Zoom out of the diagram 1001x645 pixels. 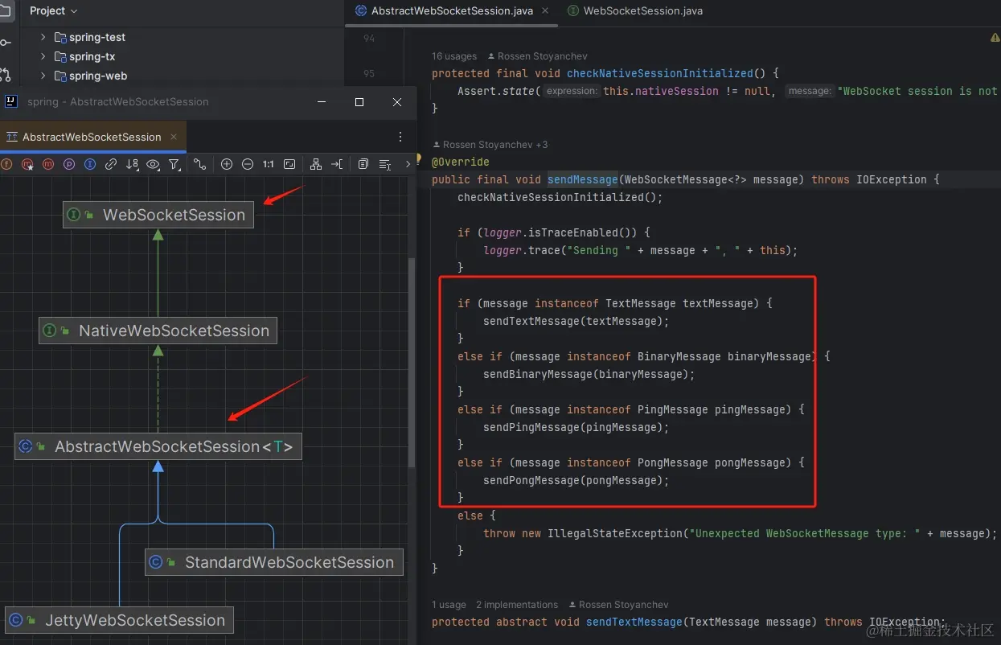click(248, 164)
